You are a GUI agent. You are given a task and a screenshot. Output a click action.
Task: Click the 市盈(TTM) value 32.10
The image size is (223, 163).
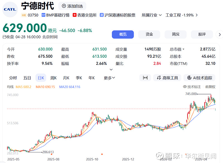(x=210, y=63)
